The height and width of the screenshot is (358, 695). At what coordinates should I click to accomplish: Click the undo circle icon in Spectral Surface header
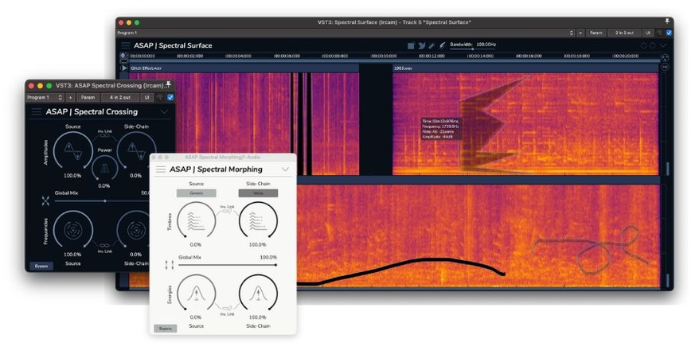pyautogui.click(x=643, y=45)
